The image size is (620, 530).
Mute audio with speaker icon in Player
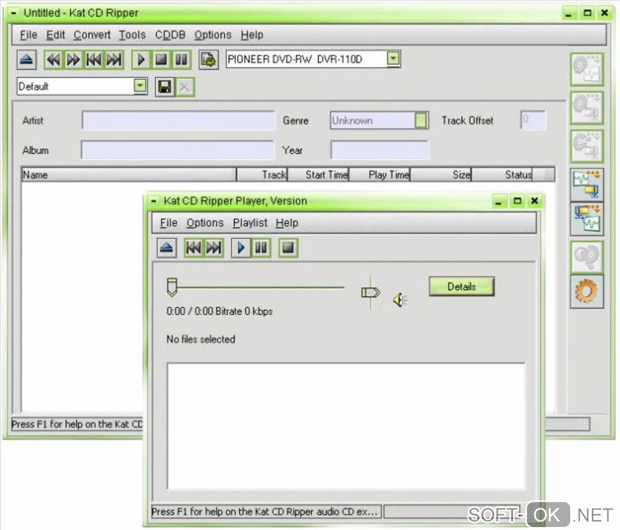tap(400, 300)
